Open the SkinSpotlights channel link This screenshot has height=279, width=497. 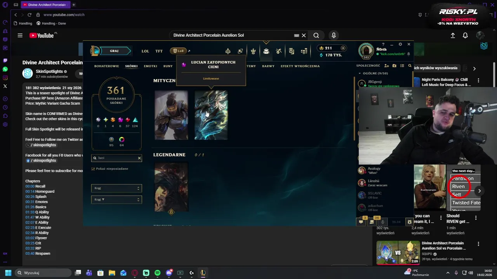tap(49, 72)
